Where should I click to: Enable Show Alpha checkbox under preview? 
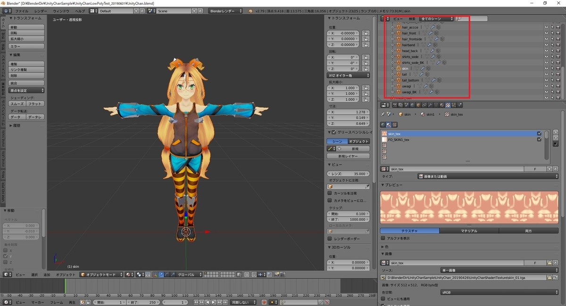tap(383, 238)
